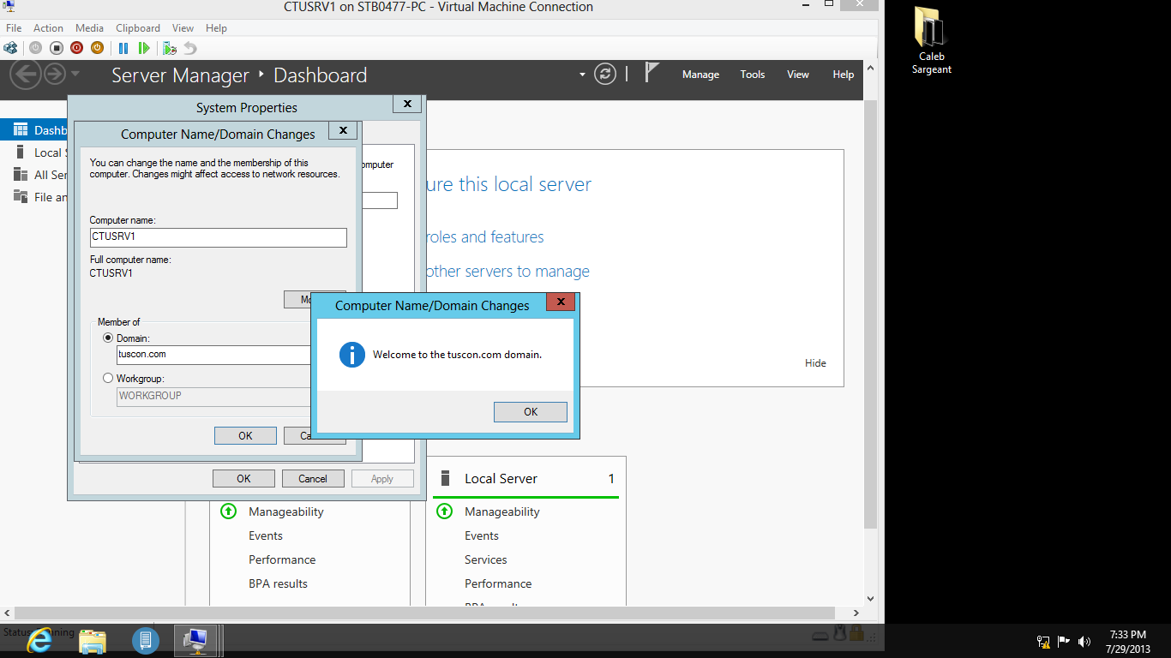Open the File menu of Virtual Machine Connection
The height and width of the screenshot is (658, 1171).
[14, 28]
